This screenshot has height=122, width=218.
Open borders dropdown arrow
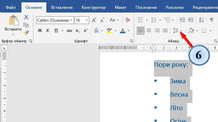pos(211,30)
